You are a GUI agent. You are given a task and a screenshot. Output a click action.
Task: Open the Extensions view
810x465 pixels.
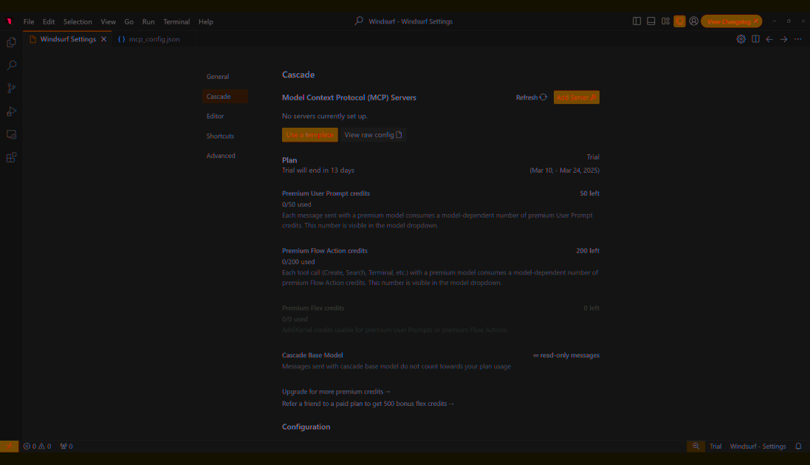pyautogui.click(x=10, y=157)
